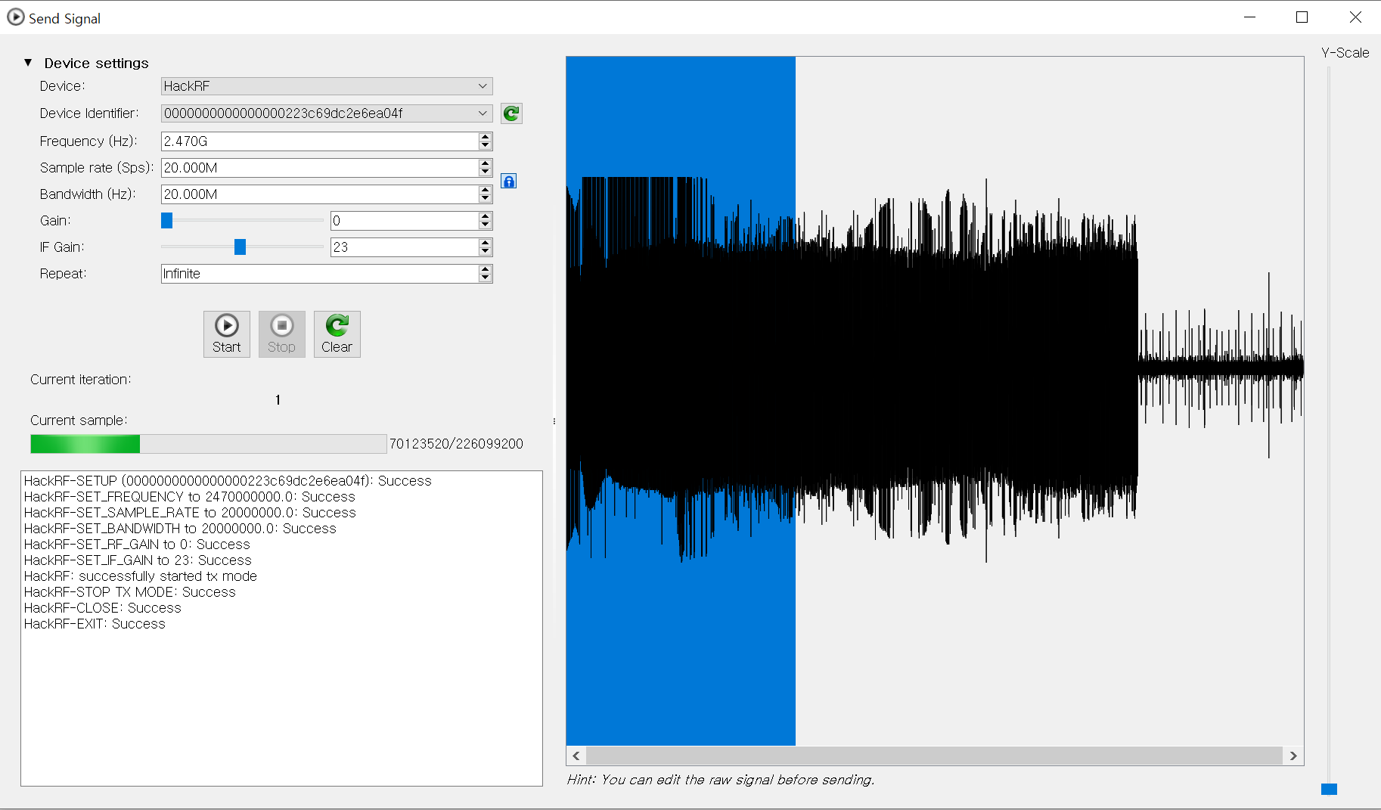Refresh the device identifier list
The image size is (1381, 810).
pos(512,113)
